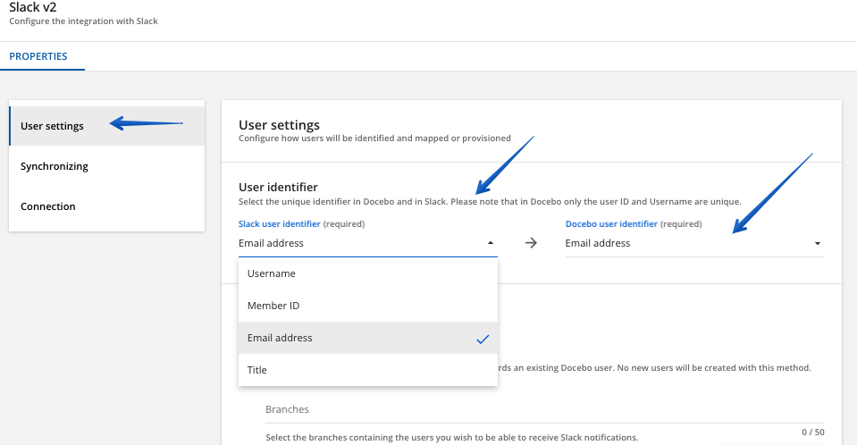Expand the Docebo user identifier dropdown
The image size is (857, 445).
(694, 243)
